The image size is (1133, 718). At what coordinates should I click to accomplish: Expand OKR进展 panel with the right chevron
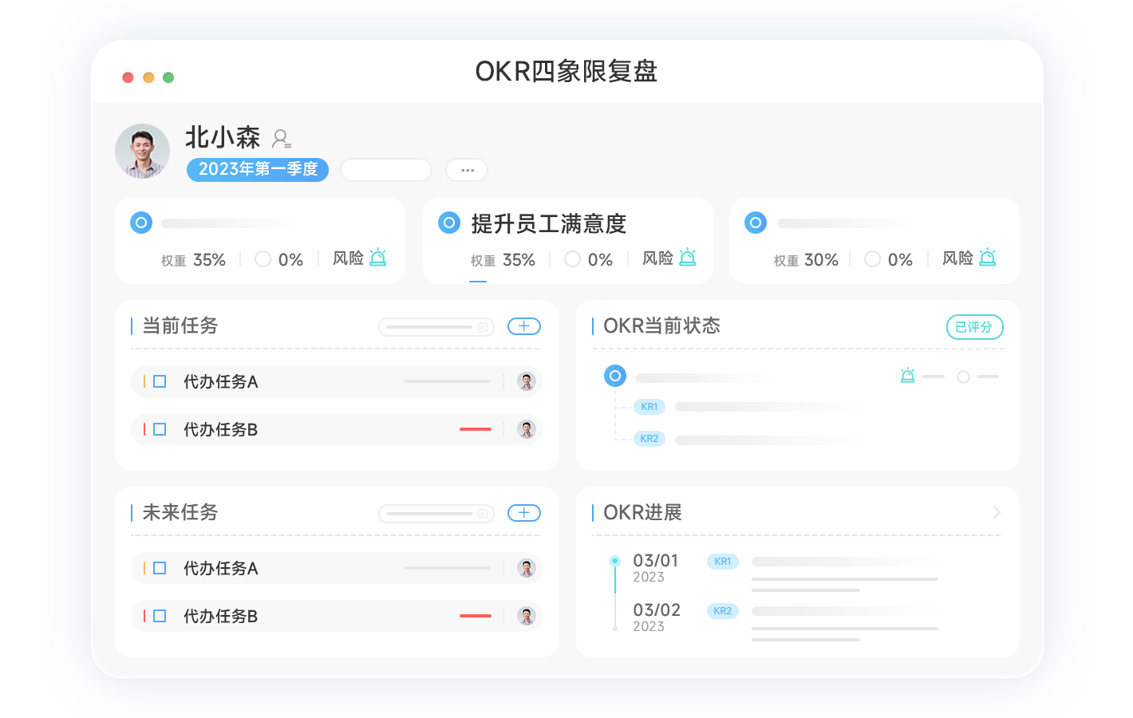tap(997, 512)
